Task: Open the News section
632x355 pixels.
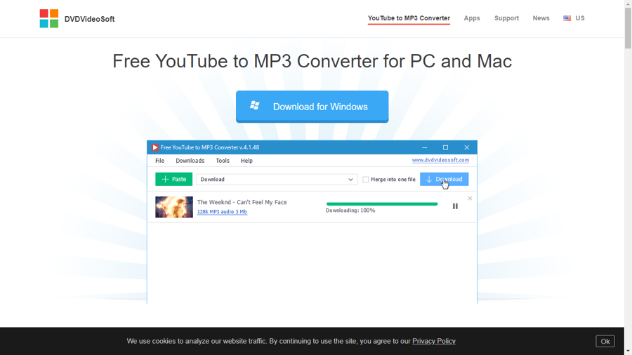Action: (x=541, y=18)
